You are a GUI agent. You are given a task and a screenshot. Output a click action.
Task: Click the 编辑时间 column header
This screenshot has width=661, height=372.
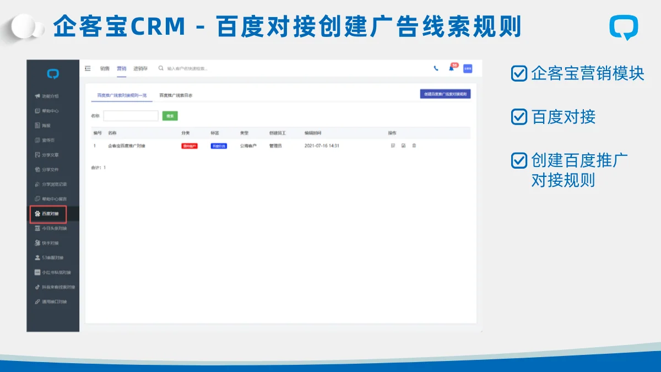click(x=313, y=133)
